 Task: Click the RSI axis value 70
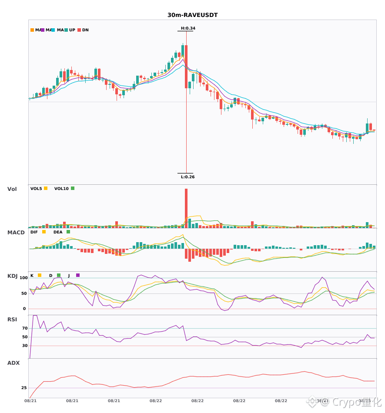point(25,328)
